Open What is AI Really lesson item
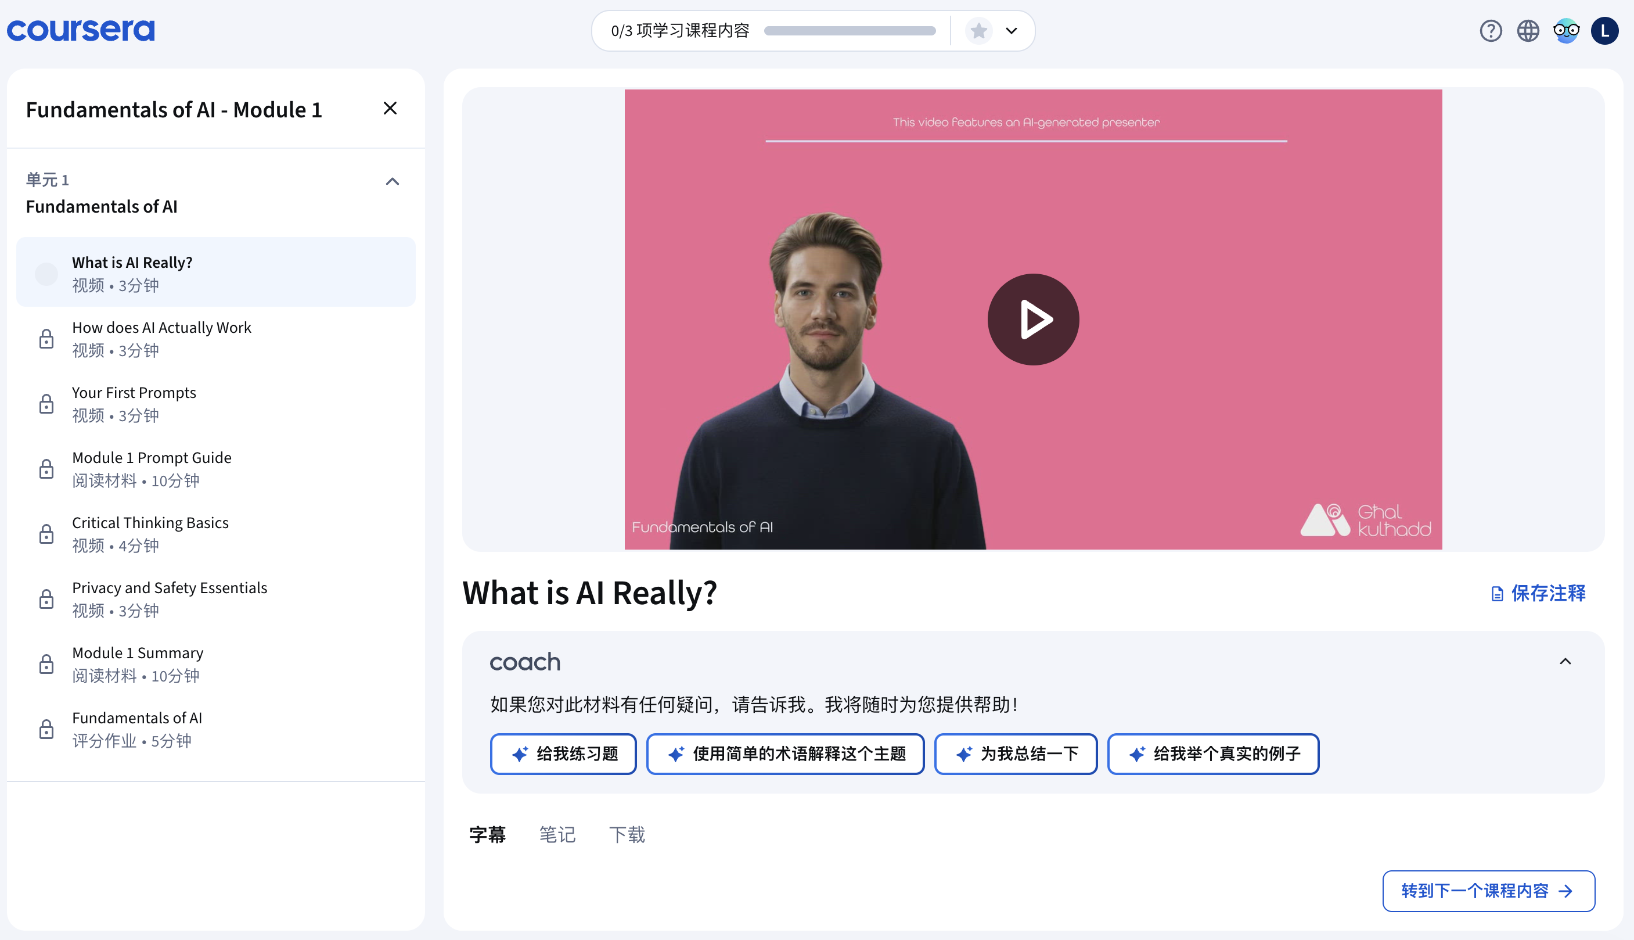The width and height of the screenshot is (1634, 940). click(x=215, y=272)
